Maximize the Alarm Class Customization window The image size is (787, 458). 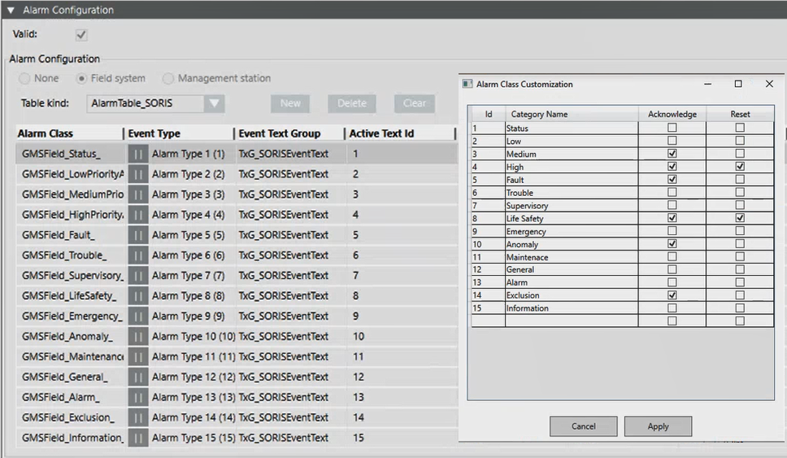tap(738, 84)
